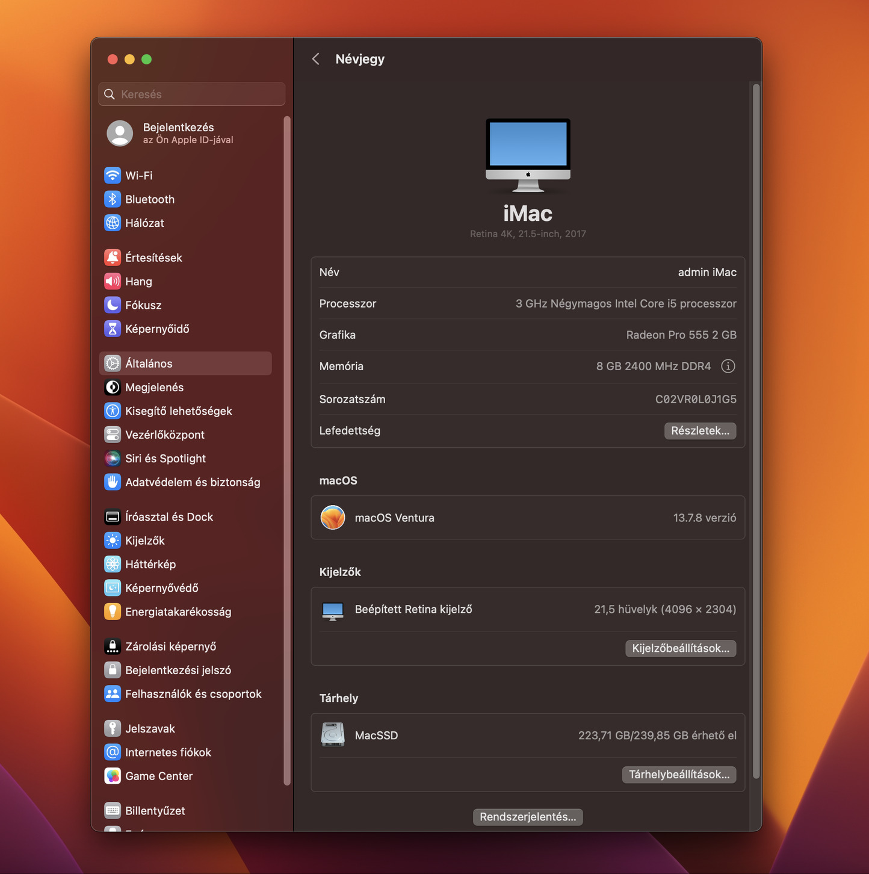
Task: Open Kisegítő lehetőségek accessibility icon
Action: 113,411
